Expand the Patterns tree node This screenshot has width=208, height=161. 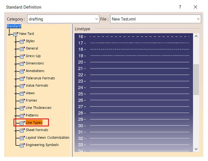(16, 115)
